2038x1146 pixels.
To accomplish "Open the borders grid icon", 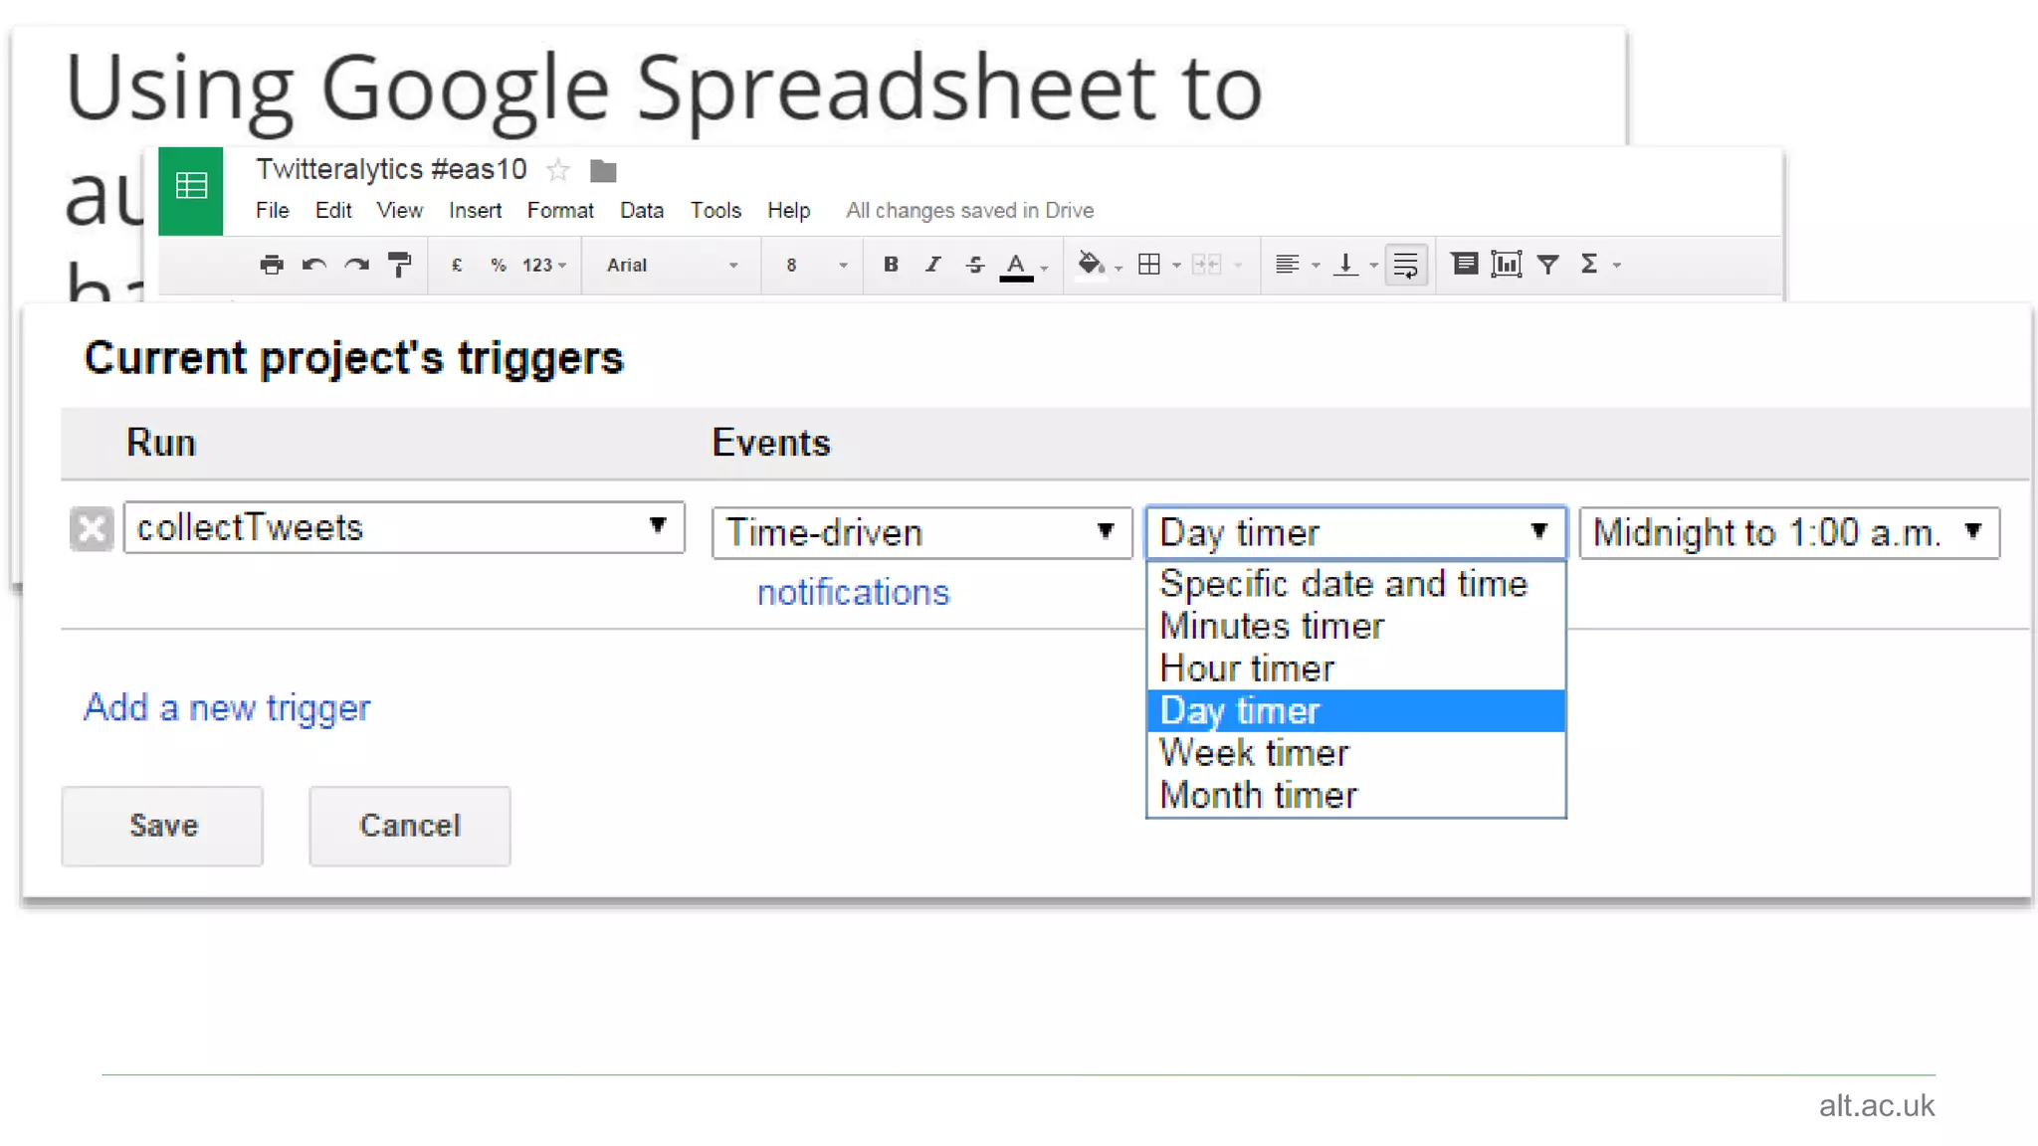I will click(1149, 265).
